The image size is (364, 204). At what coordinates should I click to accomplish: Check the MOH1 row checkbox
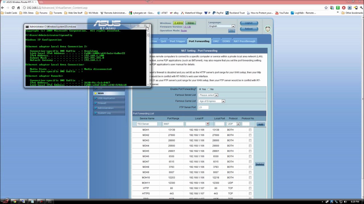pos(250,130)
